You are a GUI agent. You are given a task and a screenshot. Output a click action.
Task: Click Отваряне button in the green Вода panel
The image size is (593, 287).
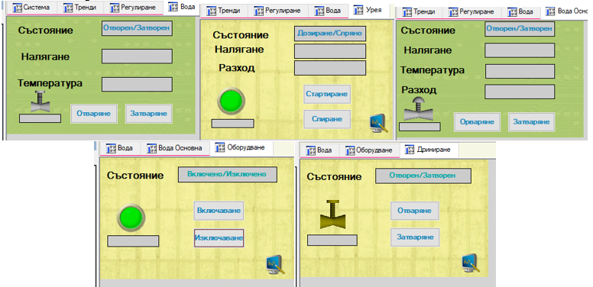click(93, 114)
